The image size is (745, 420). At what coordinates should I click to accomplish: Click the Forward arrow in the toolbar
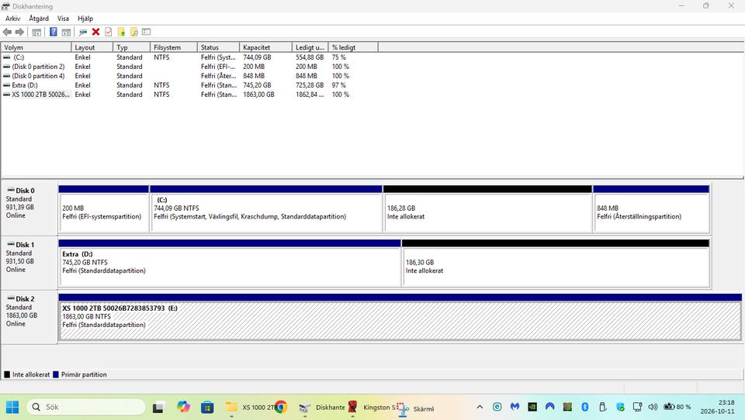tap(19, 32)
